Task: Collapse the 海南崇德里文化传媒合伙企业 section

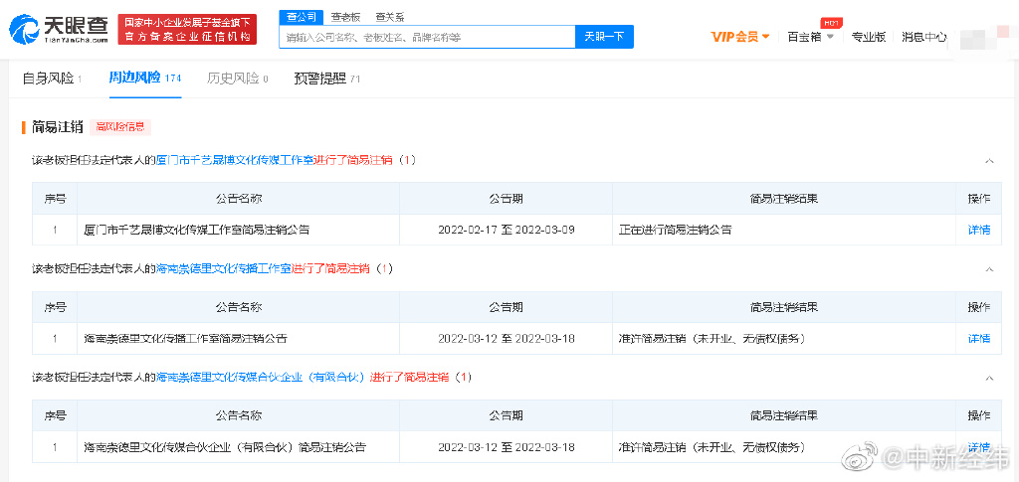Action: pos(989,378)
